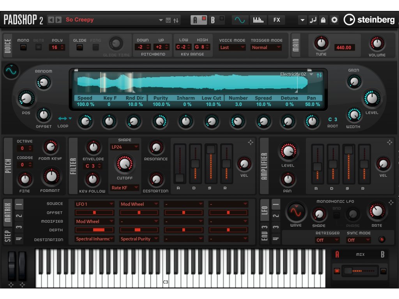Open the LFO Sync Mode dropdown set to Off
Viewport: 399px width, 299px height.
(358, 240)
